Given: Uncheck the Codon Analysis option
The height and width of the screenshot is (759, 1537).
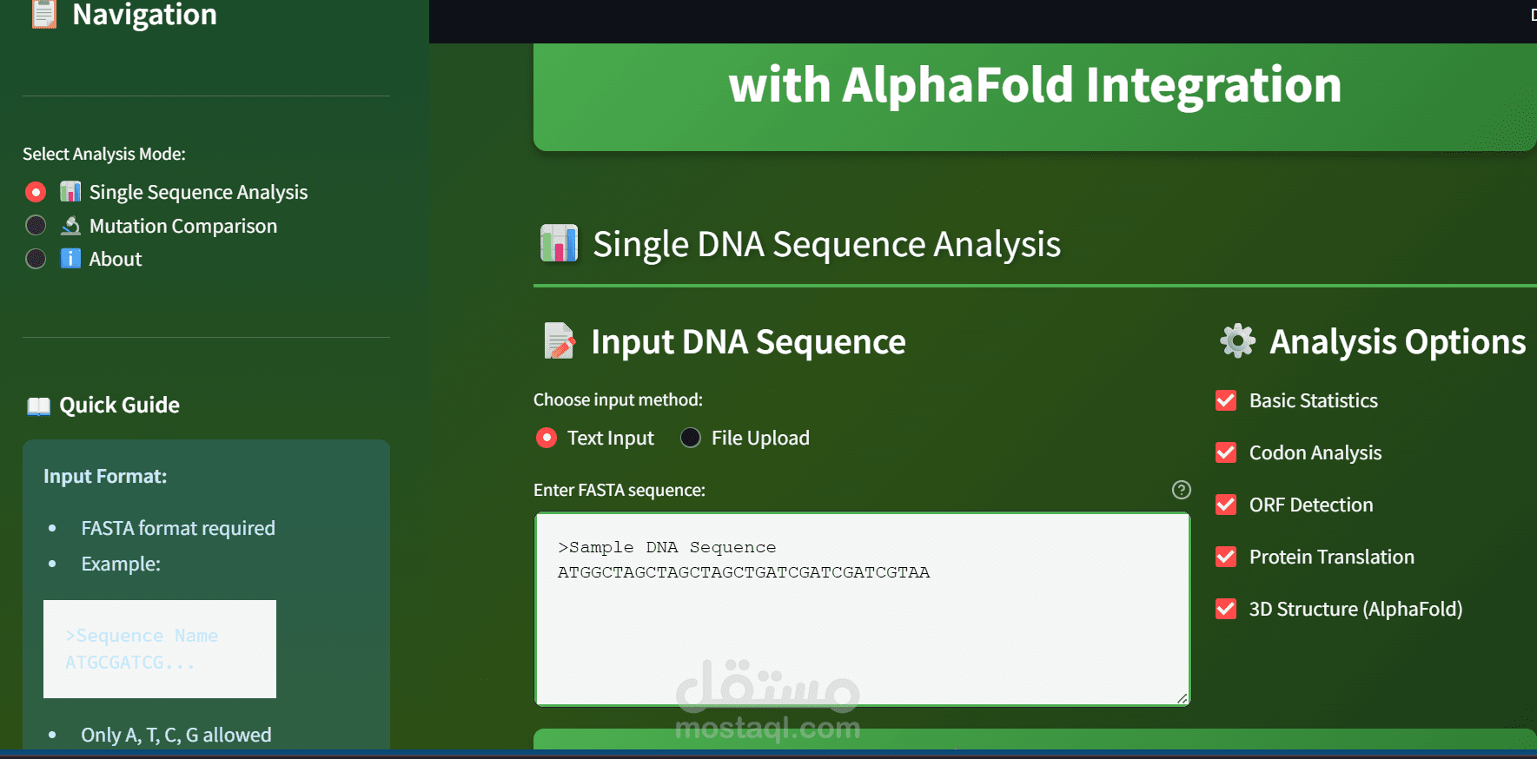Looking at the screenshot, I should pos(1225,452).
